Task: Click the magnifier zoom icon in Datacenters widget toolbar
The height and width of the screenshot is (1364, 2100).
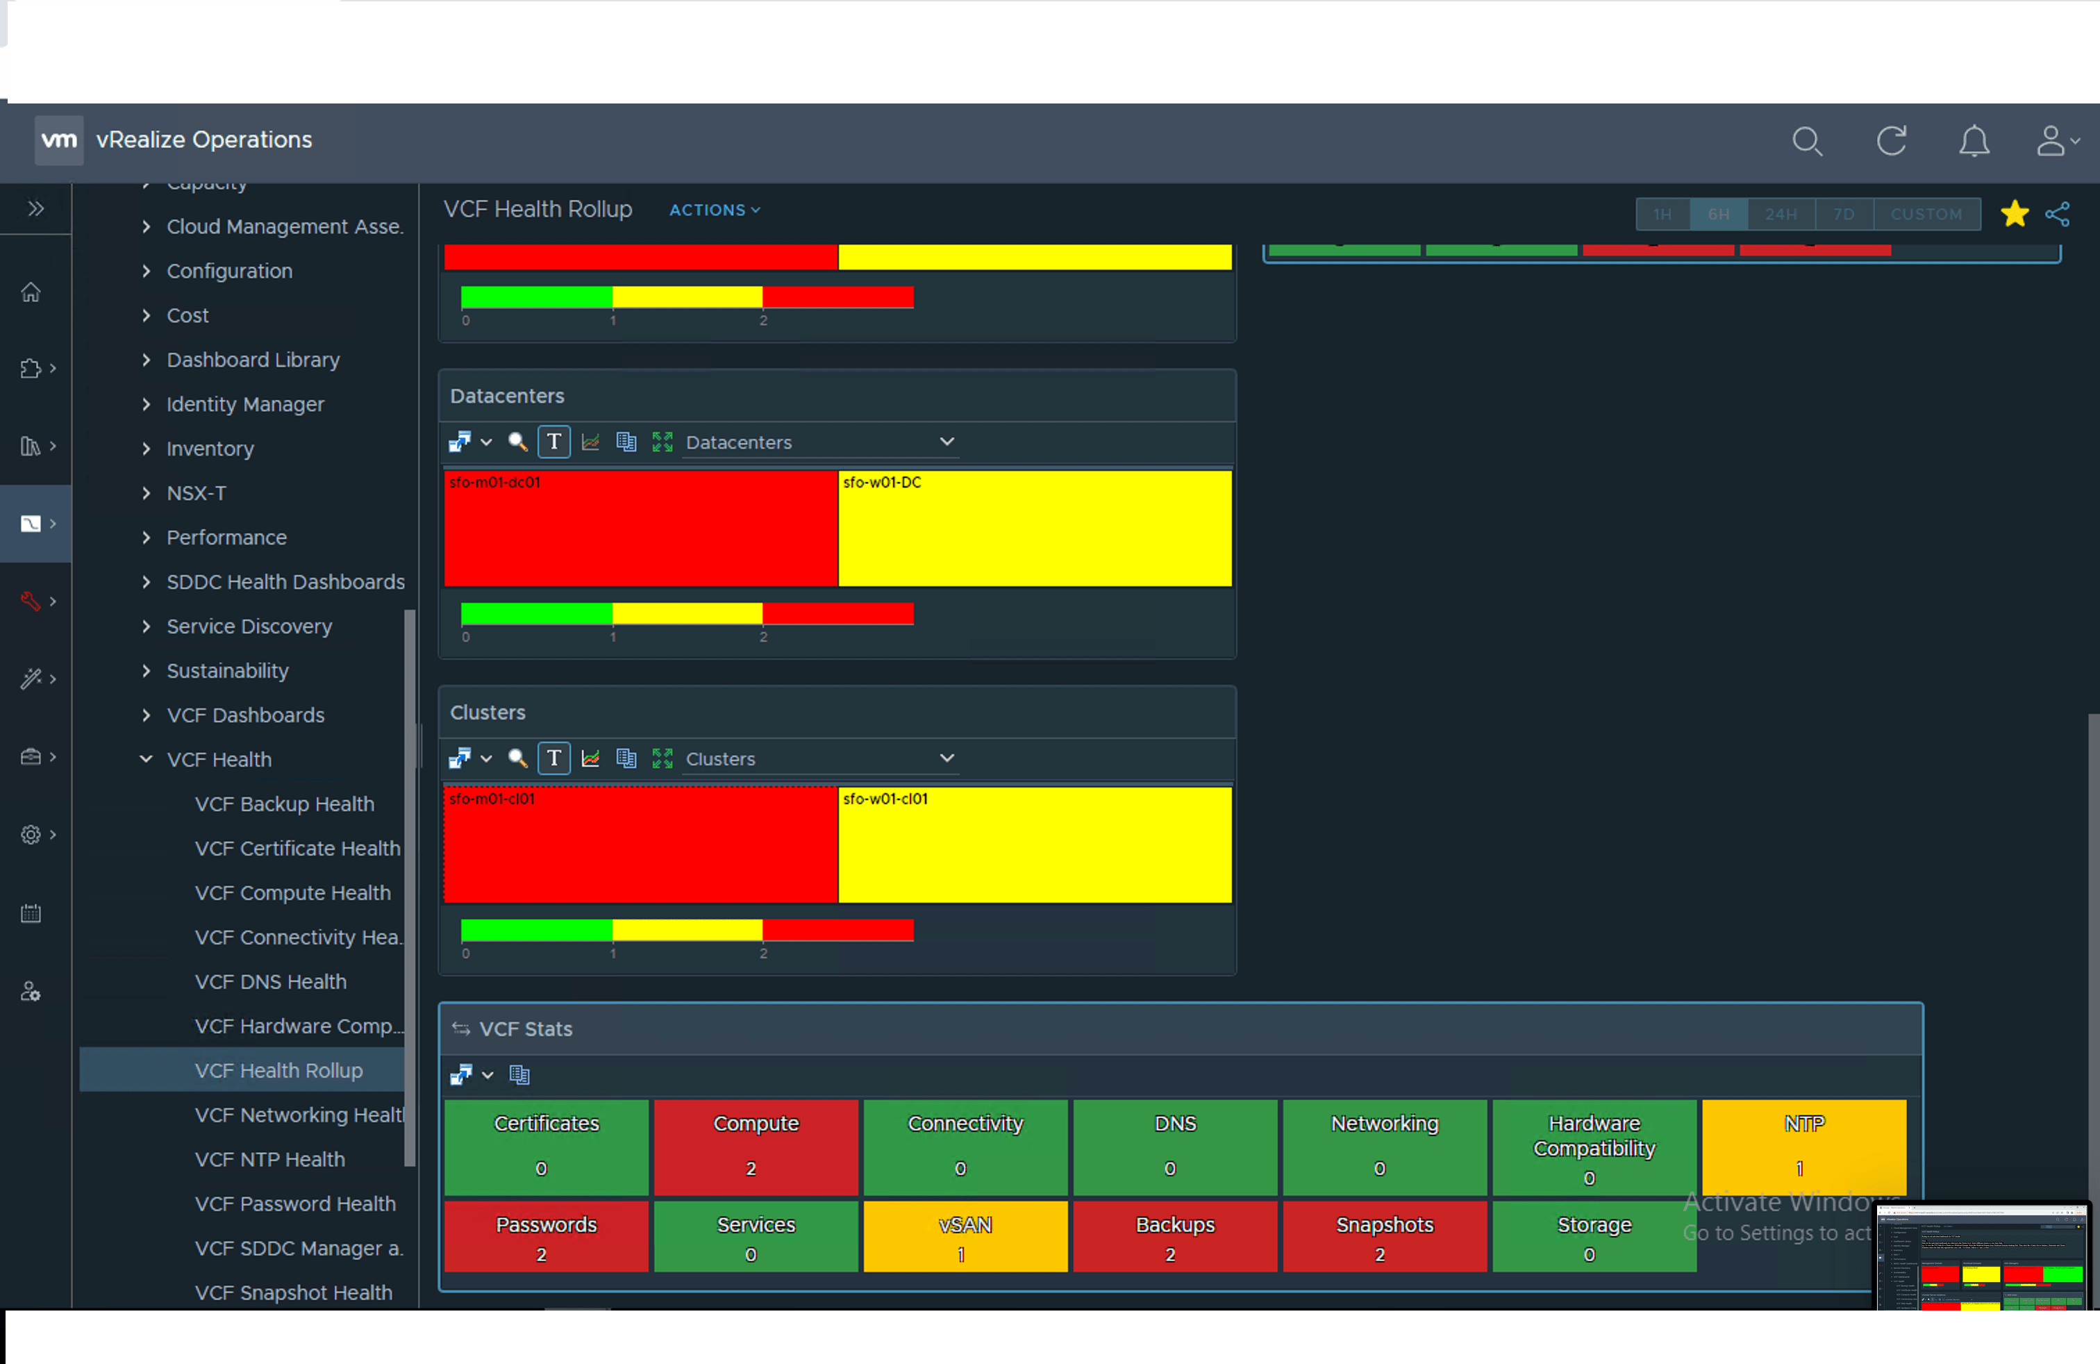Action: coord(518,442)
